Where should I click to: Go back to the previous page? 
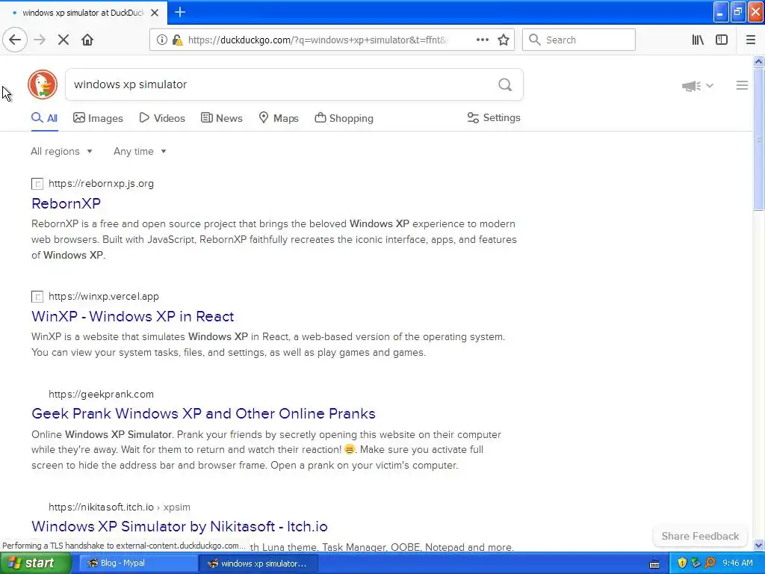[15, 40]
